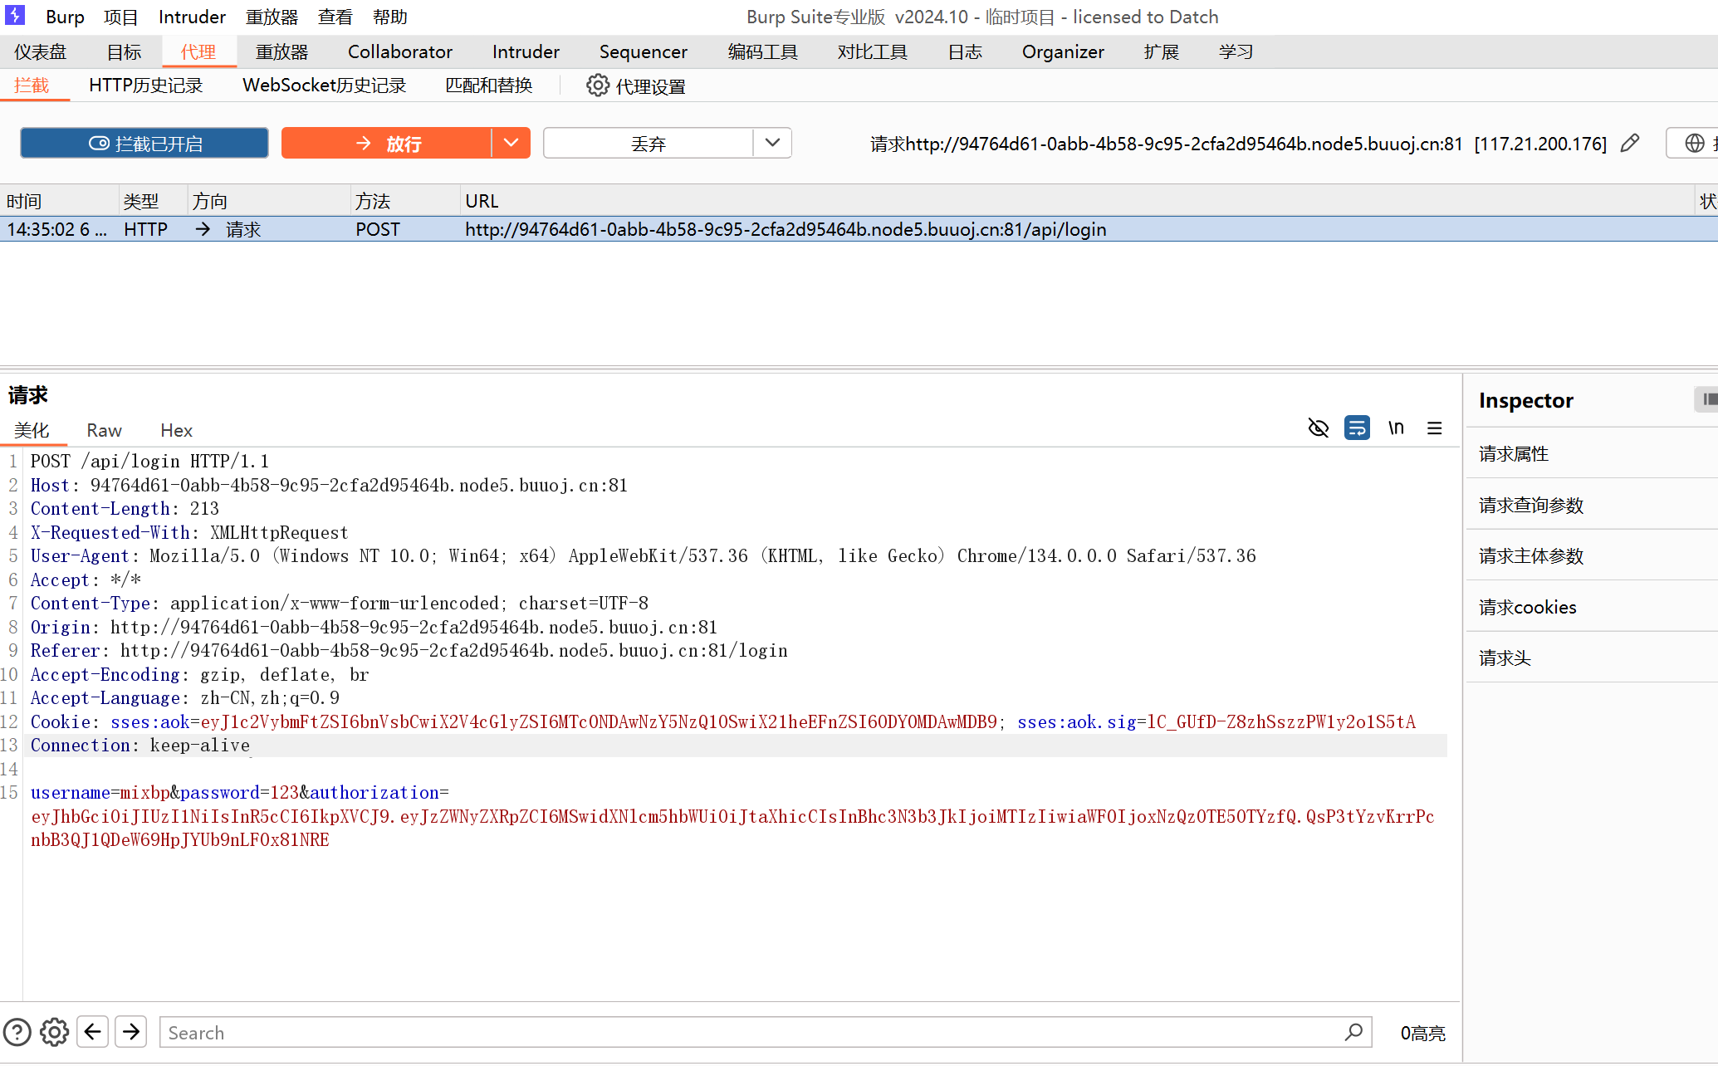Image resolution: width=1718 pixels, height=1066 pixels.
Task: Toggle the \n non-printable characters display
Action: pyautogui.click(x=1396, y=428)
